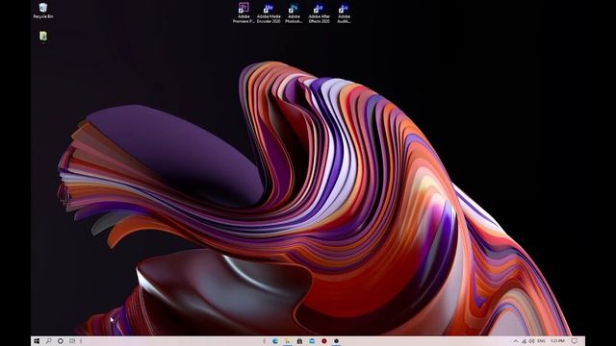
Task: Select the Recycle Bin desktop icon
Action: tap(43, 11)
